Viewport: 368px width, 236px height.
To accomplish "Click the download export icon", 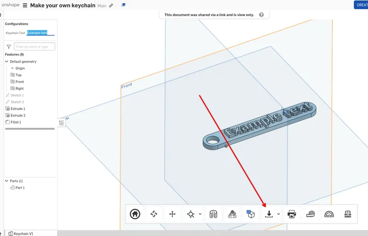I will (269, 214).
